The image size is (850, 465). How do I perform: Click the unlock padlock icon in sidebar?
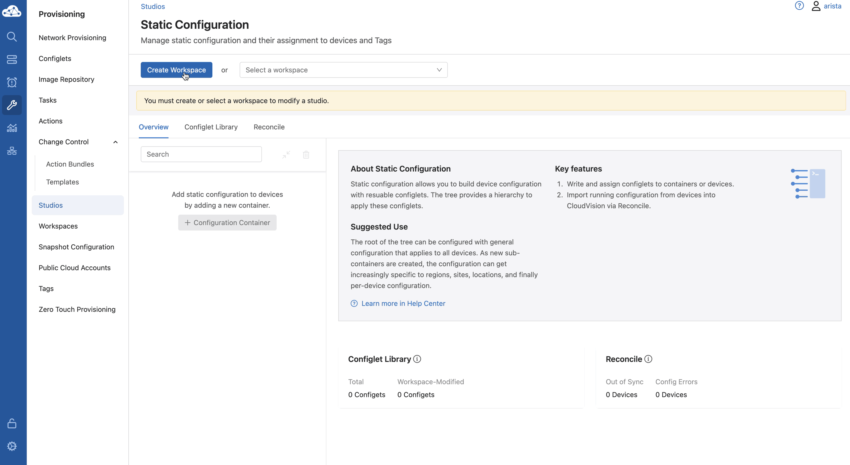coord(12,423)
